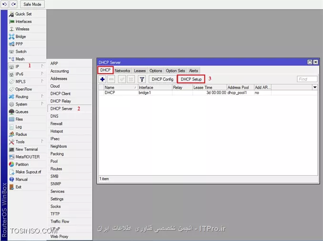Click the X Disable button
Screen dimensions: 323x241
point(131,79)
